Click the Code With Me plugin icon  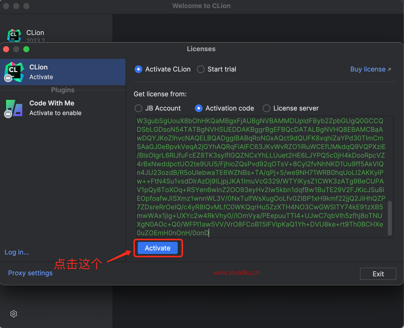(x=14, y=108)
